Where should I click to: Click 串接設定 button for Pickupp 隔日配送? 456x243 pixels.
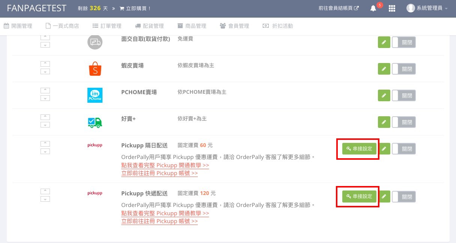pyautogui.click(x=359, y=149)
